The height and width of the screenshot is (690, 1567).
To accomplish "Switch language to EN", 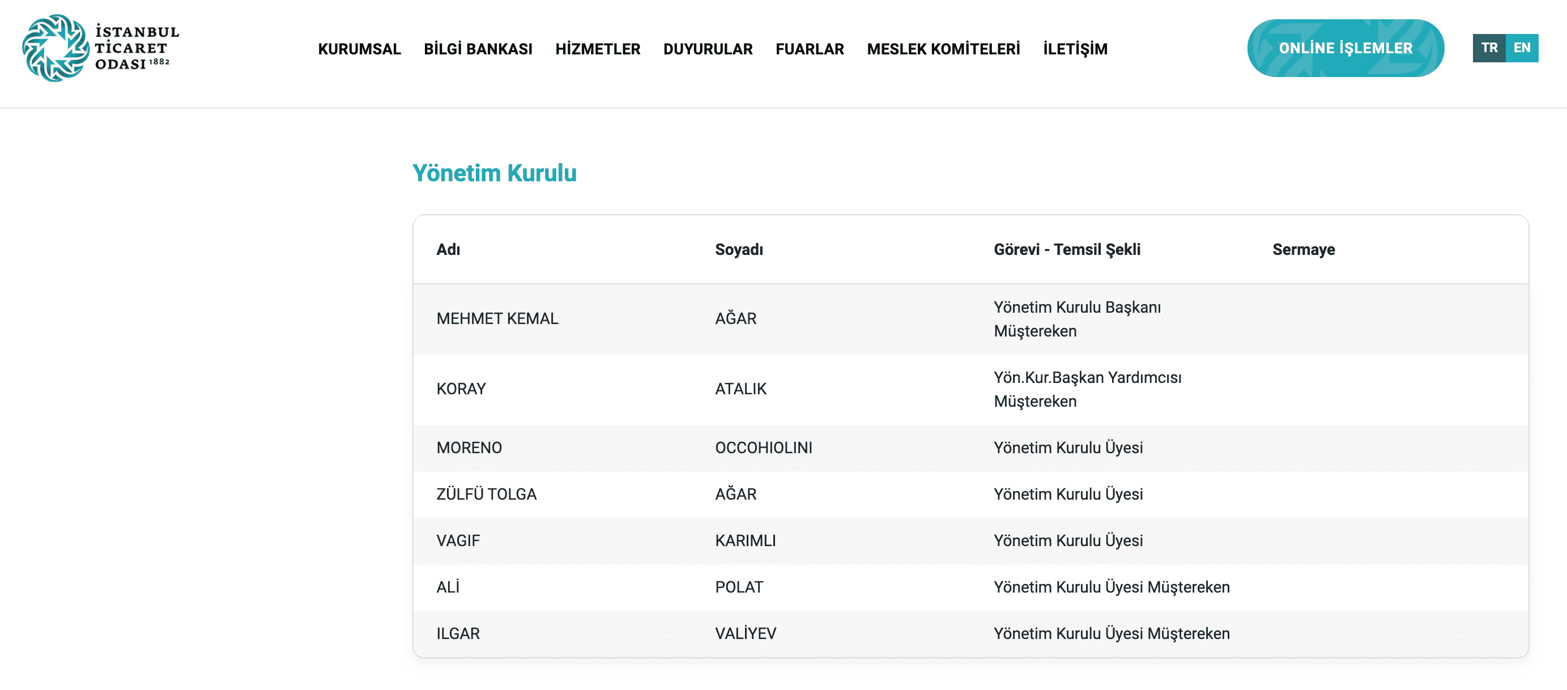I will pyautogui.click(x=1522, y=48).
